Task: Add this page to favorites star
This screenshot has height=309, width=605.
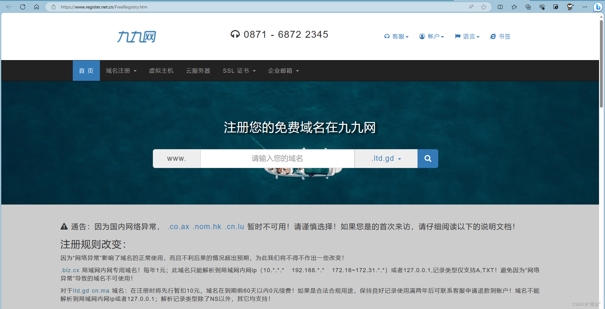Action: click(484, 7)
